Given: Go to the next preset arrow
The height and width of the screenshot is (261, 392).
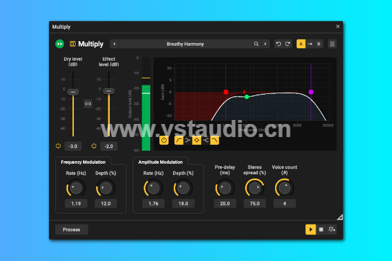Looking at the screenshot, I should 265,44.
